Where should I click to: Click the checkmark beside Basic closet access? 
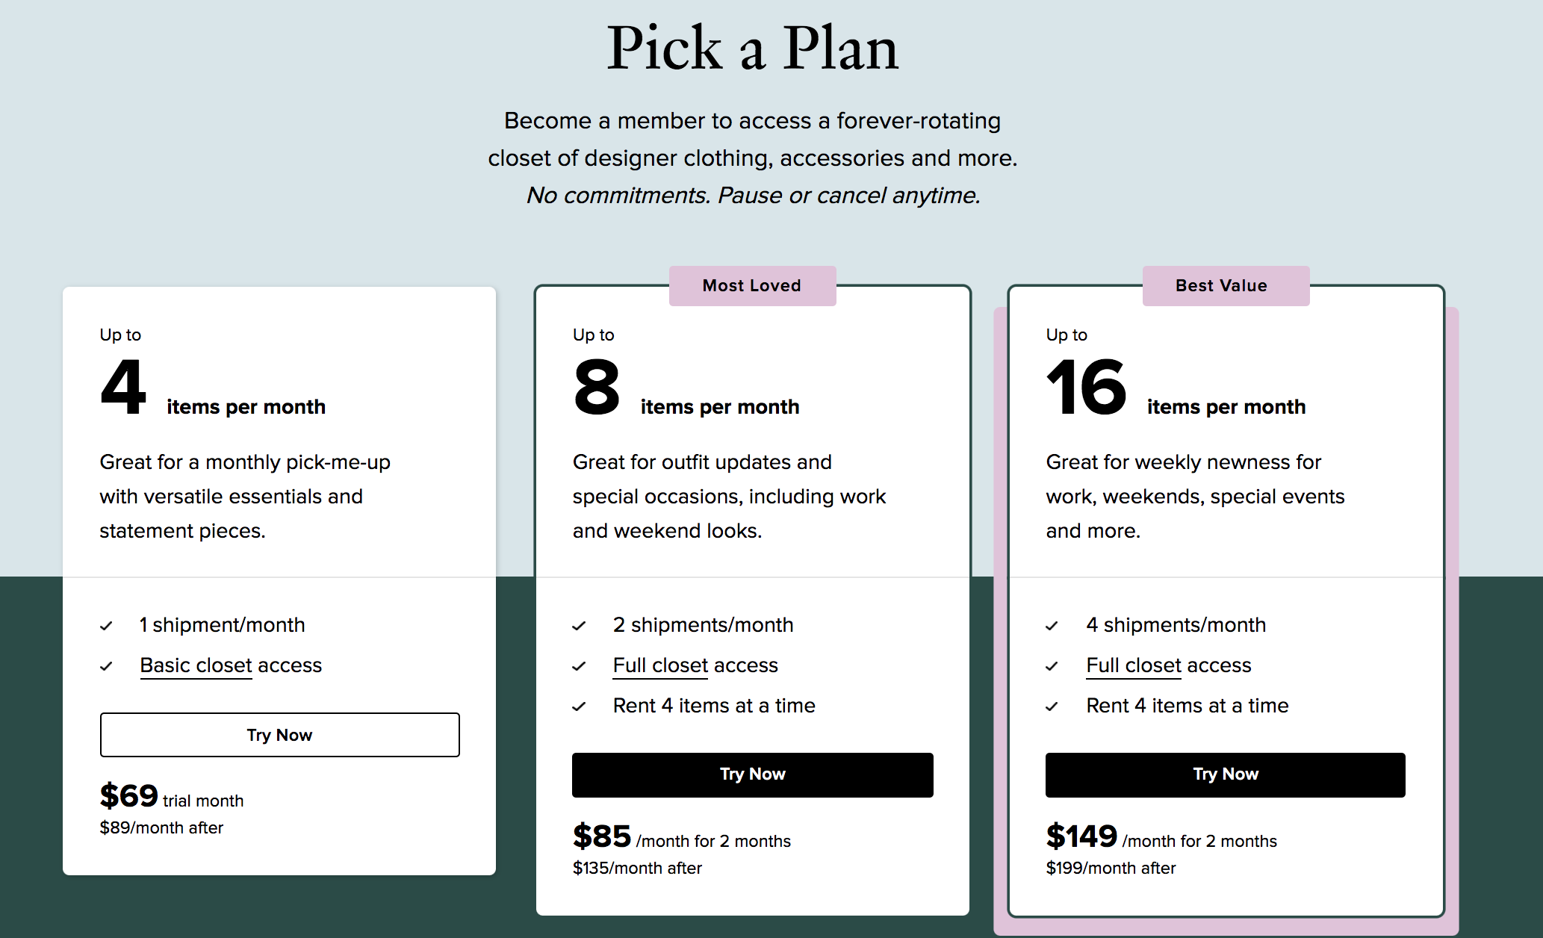click(x=106, y=666)
